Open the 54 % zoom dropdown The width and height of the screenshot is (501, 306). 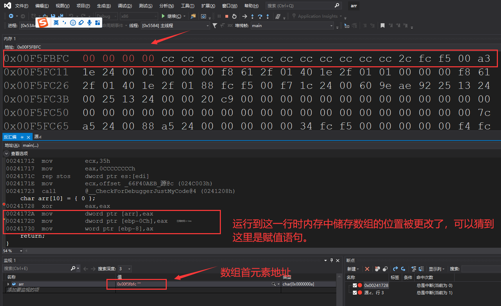[21, 251]
